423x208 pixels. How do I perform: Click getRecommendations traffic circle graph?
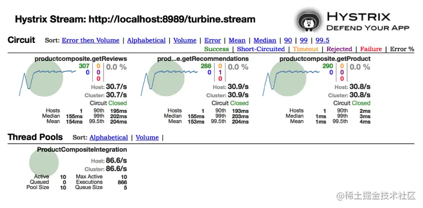[x=166, y=78]
